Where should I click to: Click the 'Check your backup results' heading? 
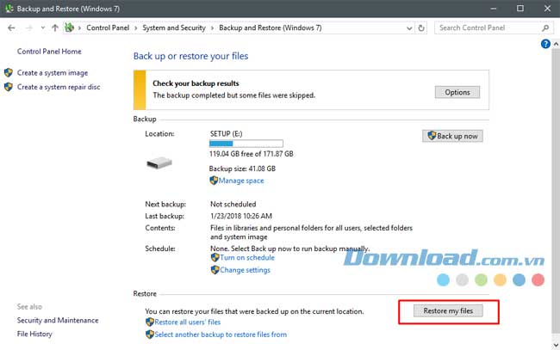tap(196, 83)
